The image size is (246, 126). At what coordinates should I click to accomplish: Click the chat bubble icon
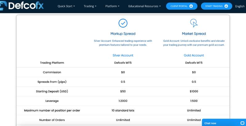[242, 123]
